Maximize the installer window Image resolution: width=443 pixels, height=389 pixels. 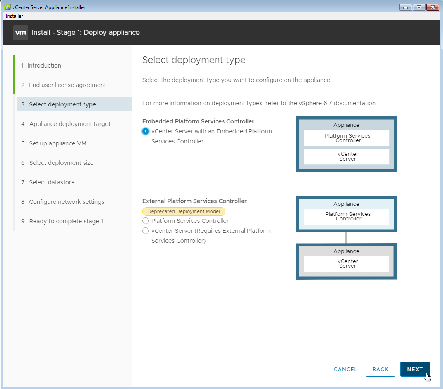point(419,7)
